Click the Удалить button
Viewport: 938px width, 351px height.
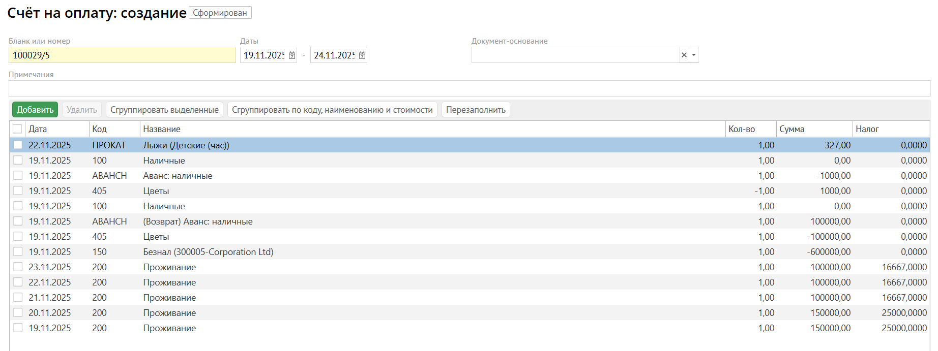[x=82, y=110]
